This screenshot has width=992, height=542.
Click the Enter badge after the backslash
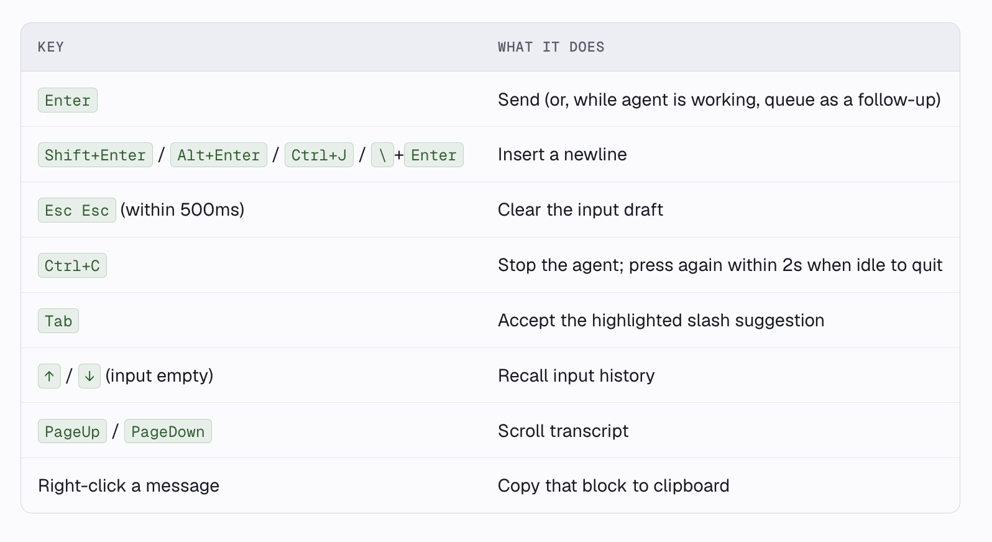pos(434,155)
